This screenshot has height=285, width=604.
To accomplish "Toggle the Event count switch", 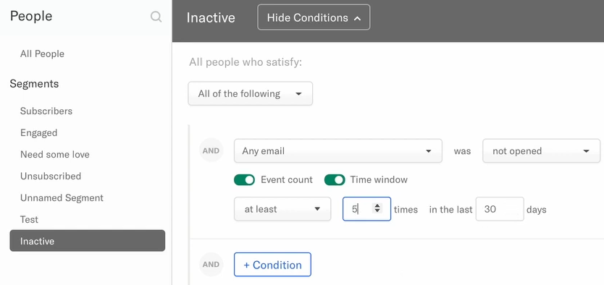I will pos(244,179).
